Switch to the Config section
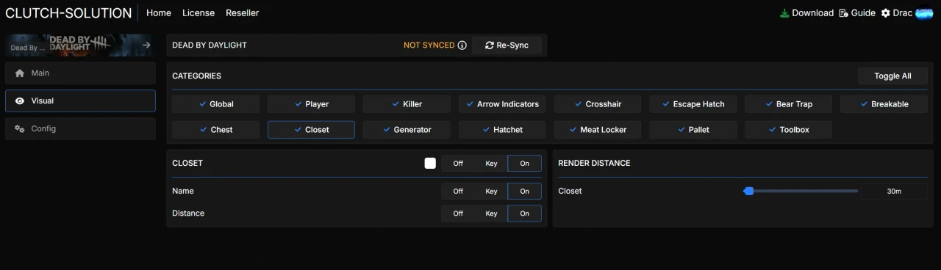The height and width of the screenshot is (270, 941). 80,129
